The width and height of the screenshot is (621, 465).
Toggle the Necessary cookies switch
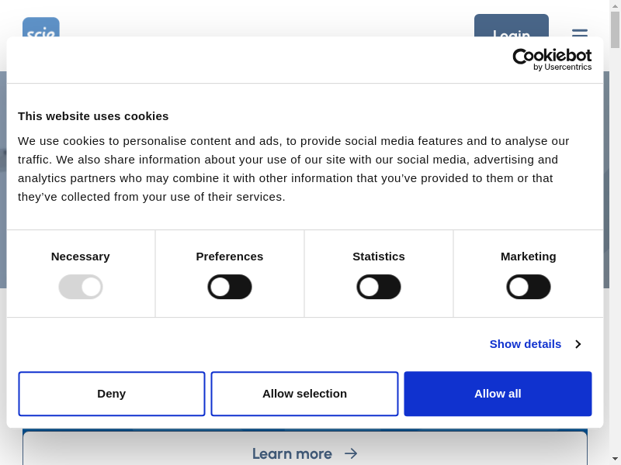[x=81, y=287]
